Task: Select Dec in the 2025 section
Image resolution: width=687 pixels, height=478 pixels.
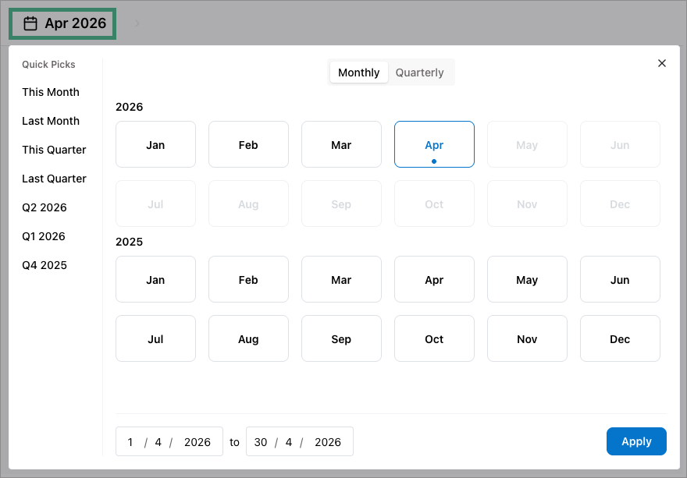Action: 620,338
